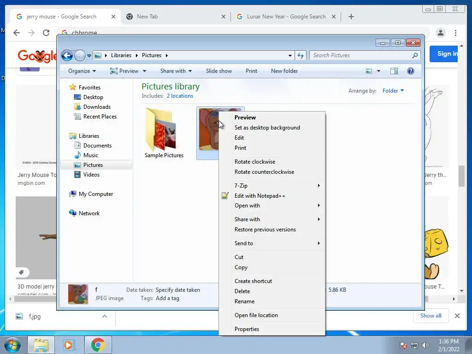Screen dimensions: 472x354
Task: Expand the Preview dropdown arrow
Action: click(144, 71)
